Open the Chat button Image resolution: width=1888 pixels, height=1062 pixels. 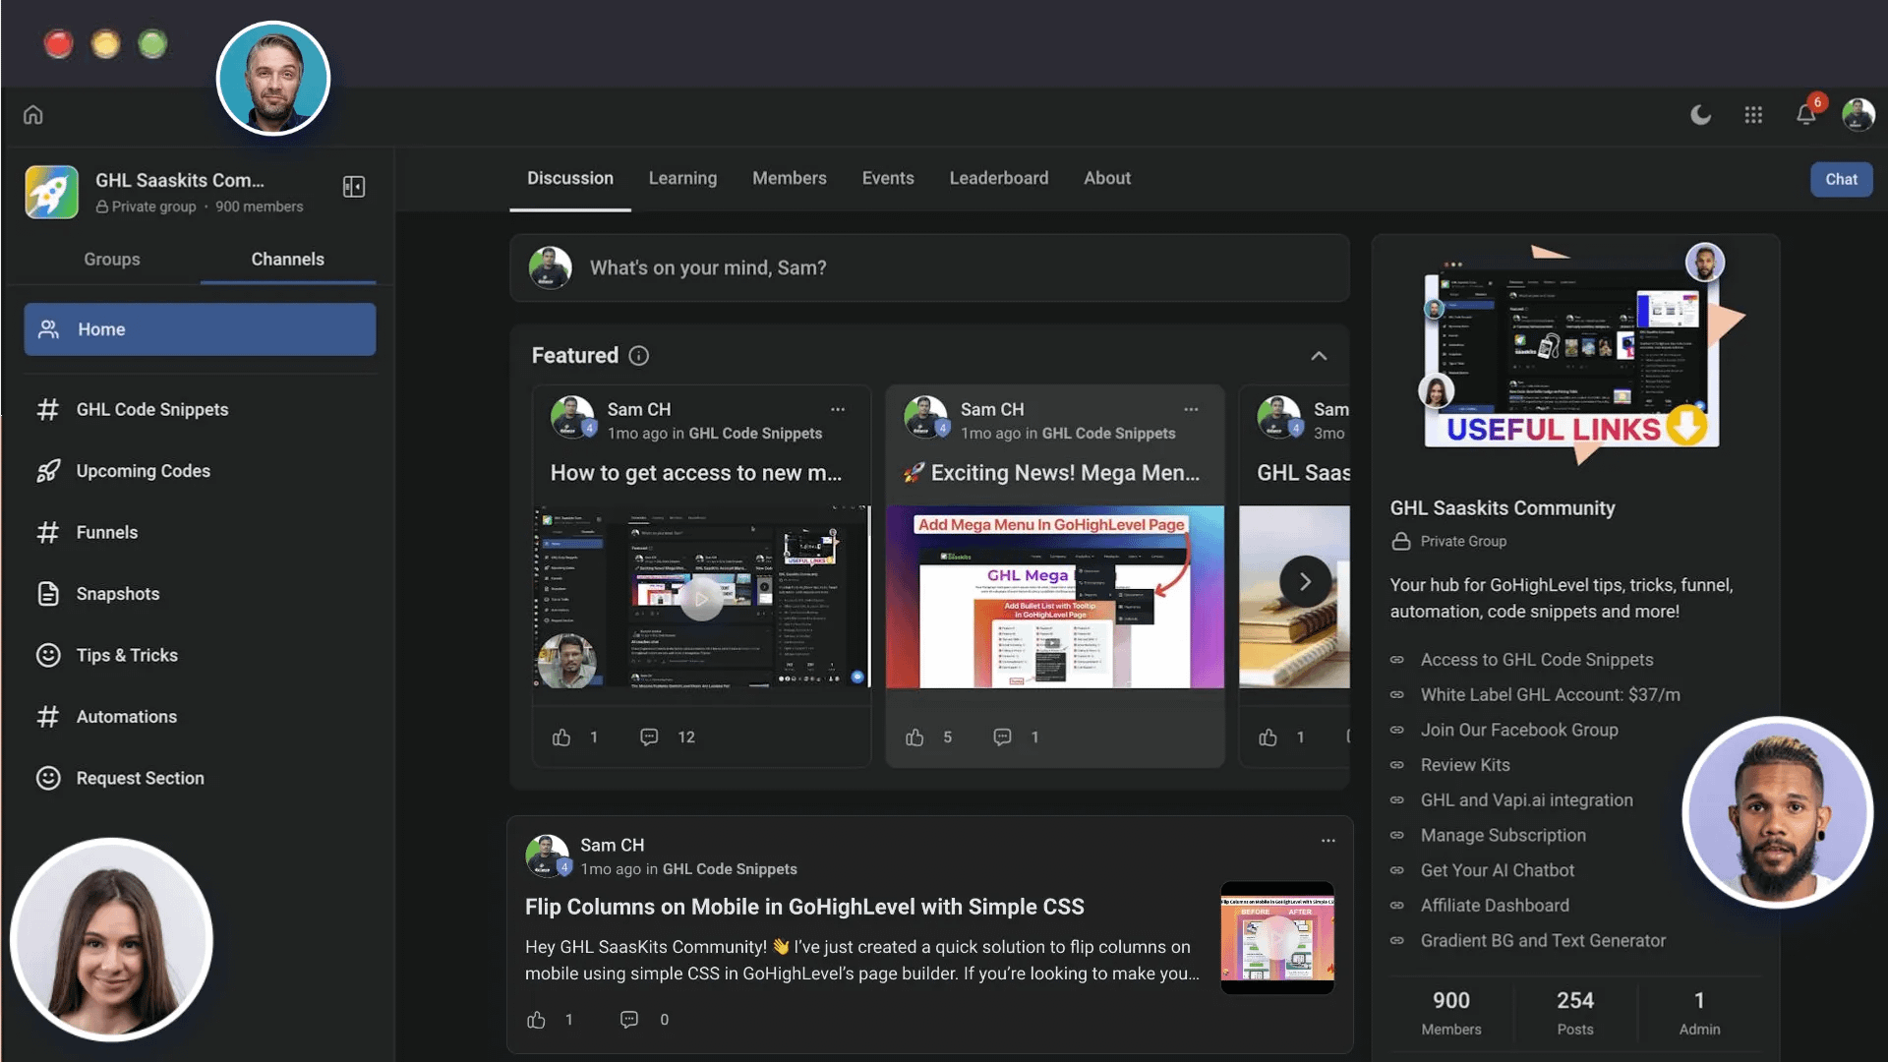pyautogui.click(x=1842, y=180)
